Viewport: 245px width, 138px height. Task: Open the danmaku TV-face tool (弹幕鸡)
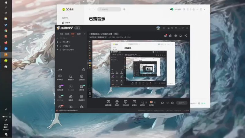point(71,98)
